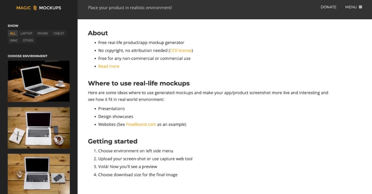Select the TABLET filter

(x=59, y=33)
